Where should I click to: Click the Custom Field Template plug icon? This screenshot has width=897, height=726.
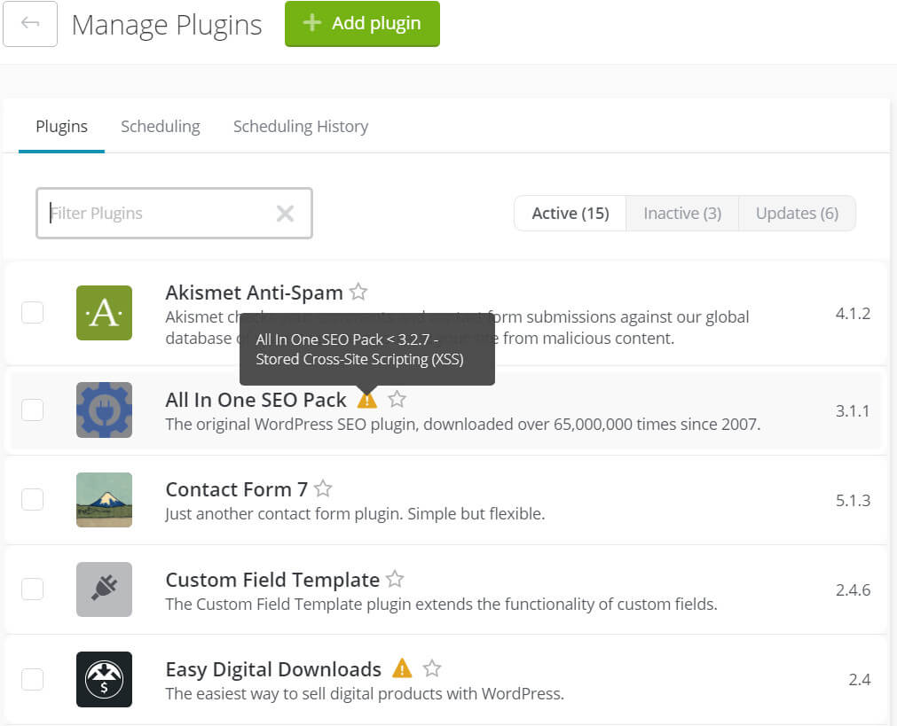click(x=104, y=589)
